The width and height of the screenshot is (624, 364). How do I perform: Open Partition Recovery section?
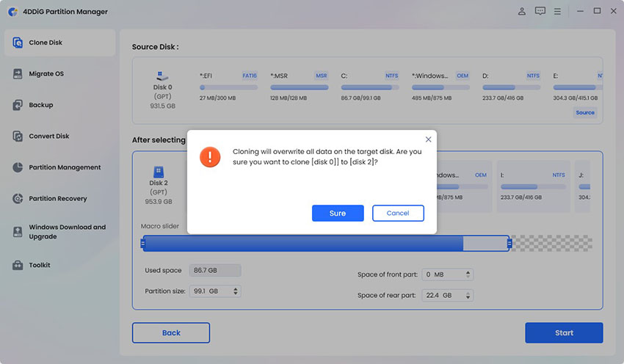coord(18,199)
